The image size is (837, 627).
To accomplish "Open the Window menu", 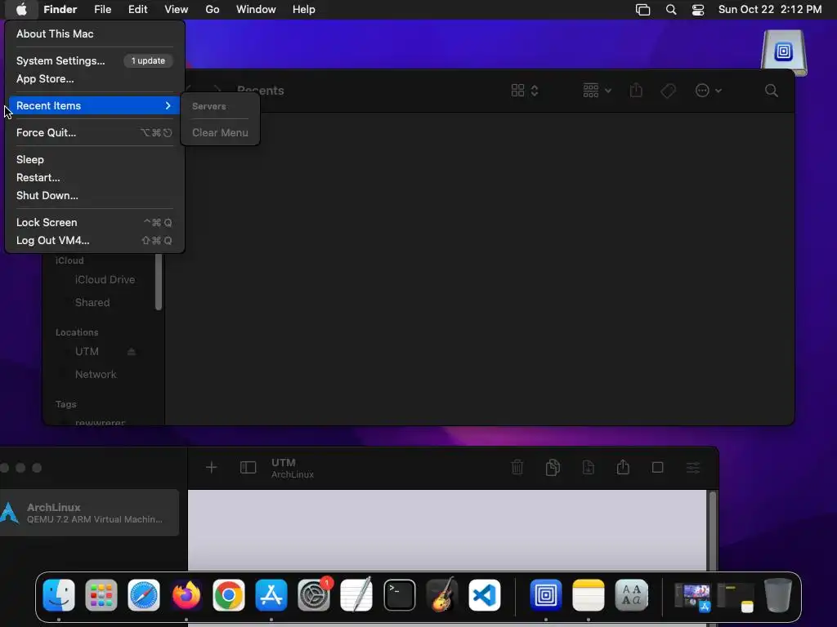I will tap(256, 10).
